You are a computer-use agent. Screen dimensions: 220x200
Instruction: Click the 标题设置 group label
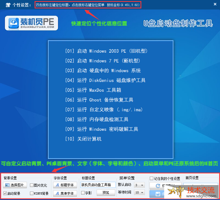pyautogui.click(x=88, y=178)
